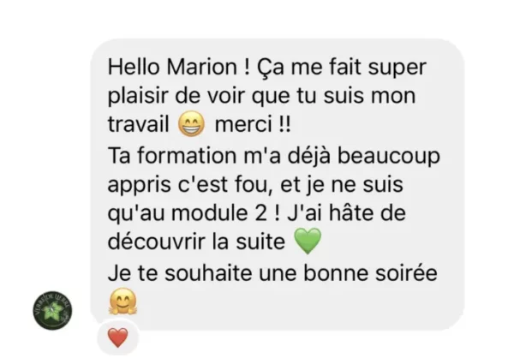The width and height of the screenshot is (514, 358).
Task: Click the name Marion in the message
Action: (x=202, y=67)
